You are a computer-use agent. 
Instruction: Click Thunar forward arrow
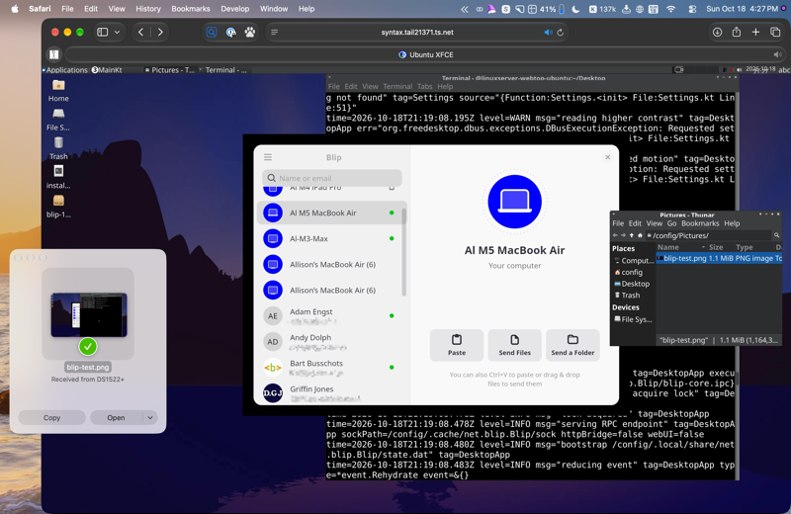tap(623, 235)
